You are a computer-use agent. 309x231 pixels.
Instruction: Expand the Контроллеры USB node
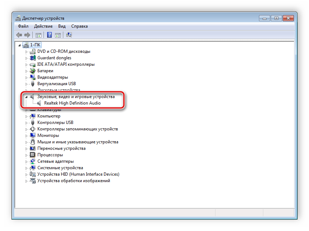26,123
